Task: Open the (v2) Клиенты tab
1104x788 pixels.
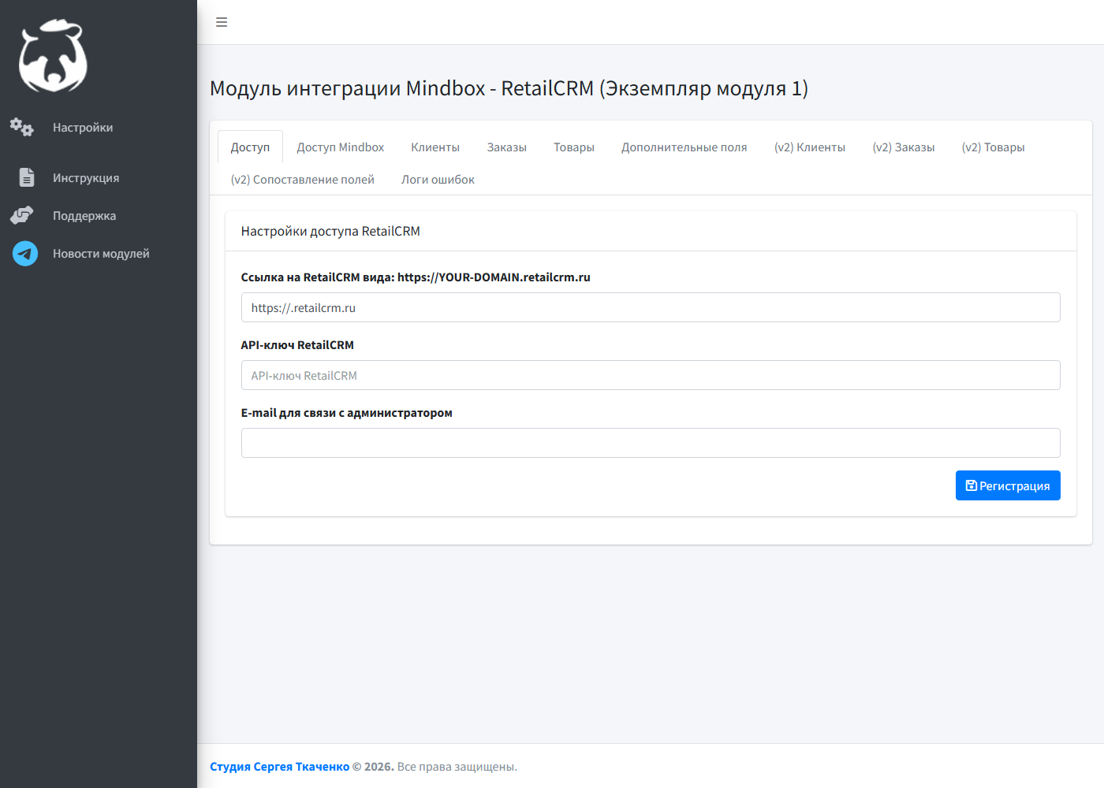Action: pos(810,147)
